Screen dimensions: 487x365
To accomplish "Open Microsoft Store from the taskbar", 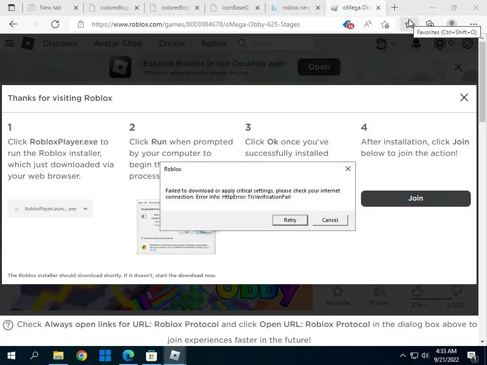I will coord(151,355).
